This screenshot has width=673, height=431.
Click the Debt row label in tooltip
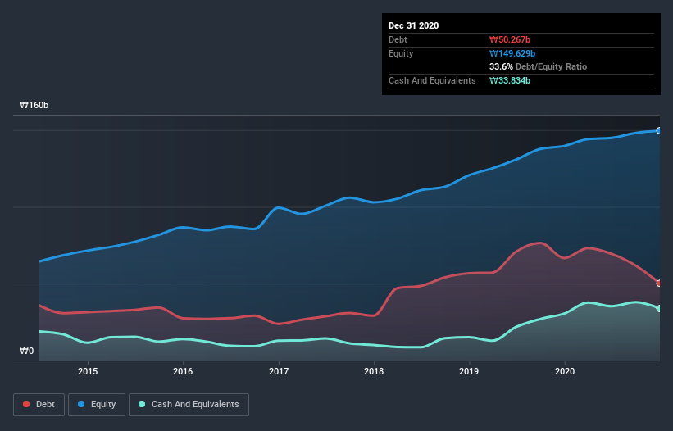[x=398, y=39]
